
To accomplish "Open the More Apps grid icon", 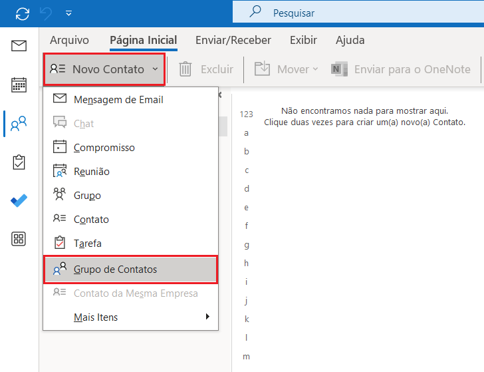I will click(19, 239).
